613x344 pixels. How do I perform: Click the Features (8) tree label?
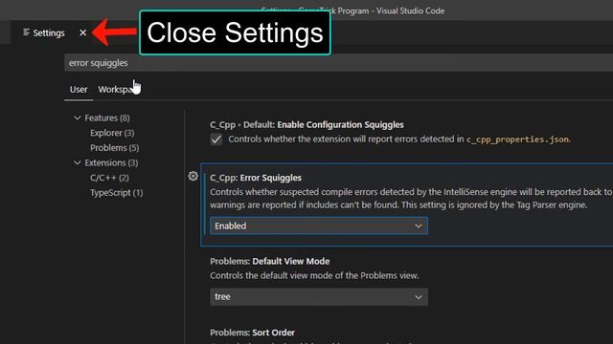(107, 118)
